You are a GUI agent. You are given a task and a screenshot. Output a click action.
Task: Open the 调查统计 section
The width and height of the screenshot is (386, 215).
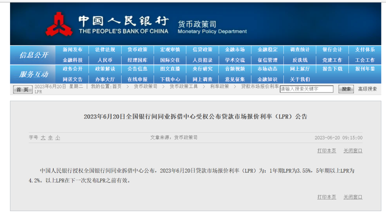point(300,50)
